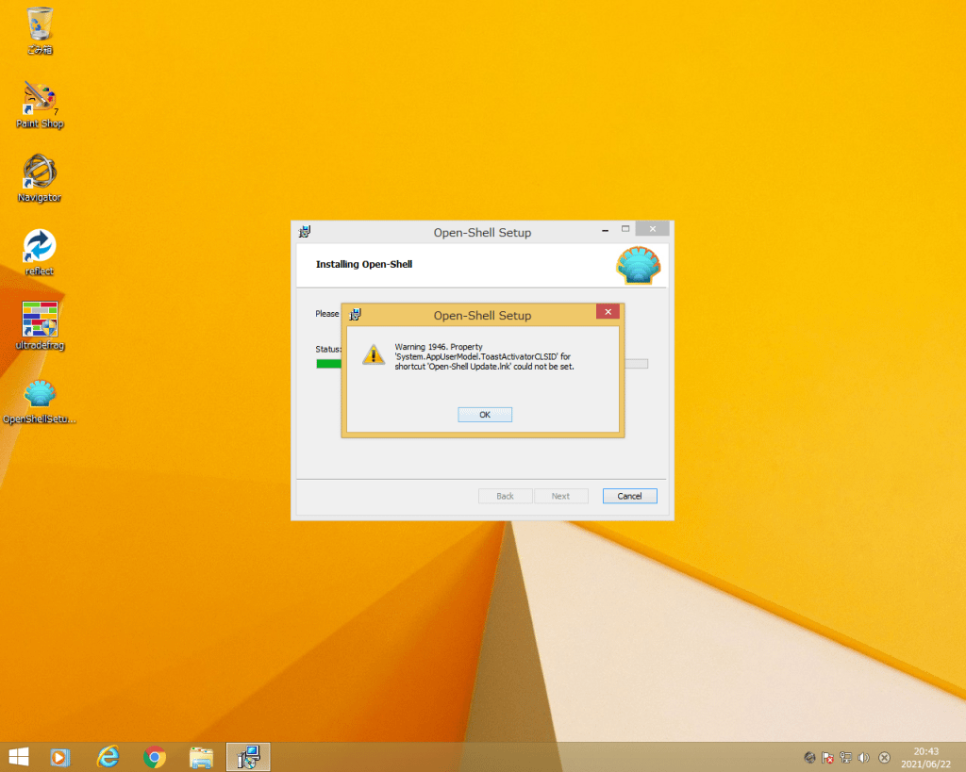
Task: Open the Windows Start button
Action: [19, 757]
